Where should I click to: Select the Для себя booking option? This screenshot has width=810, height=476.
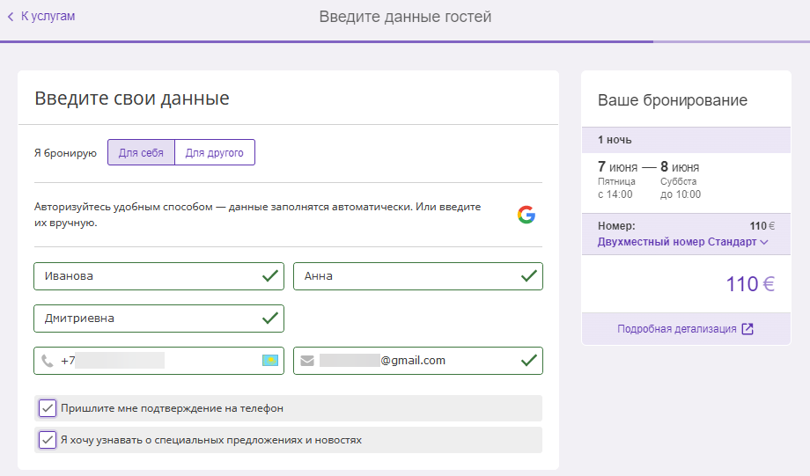point(141,152)
